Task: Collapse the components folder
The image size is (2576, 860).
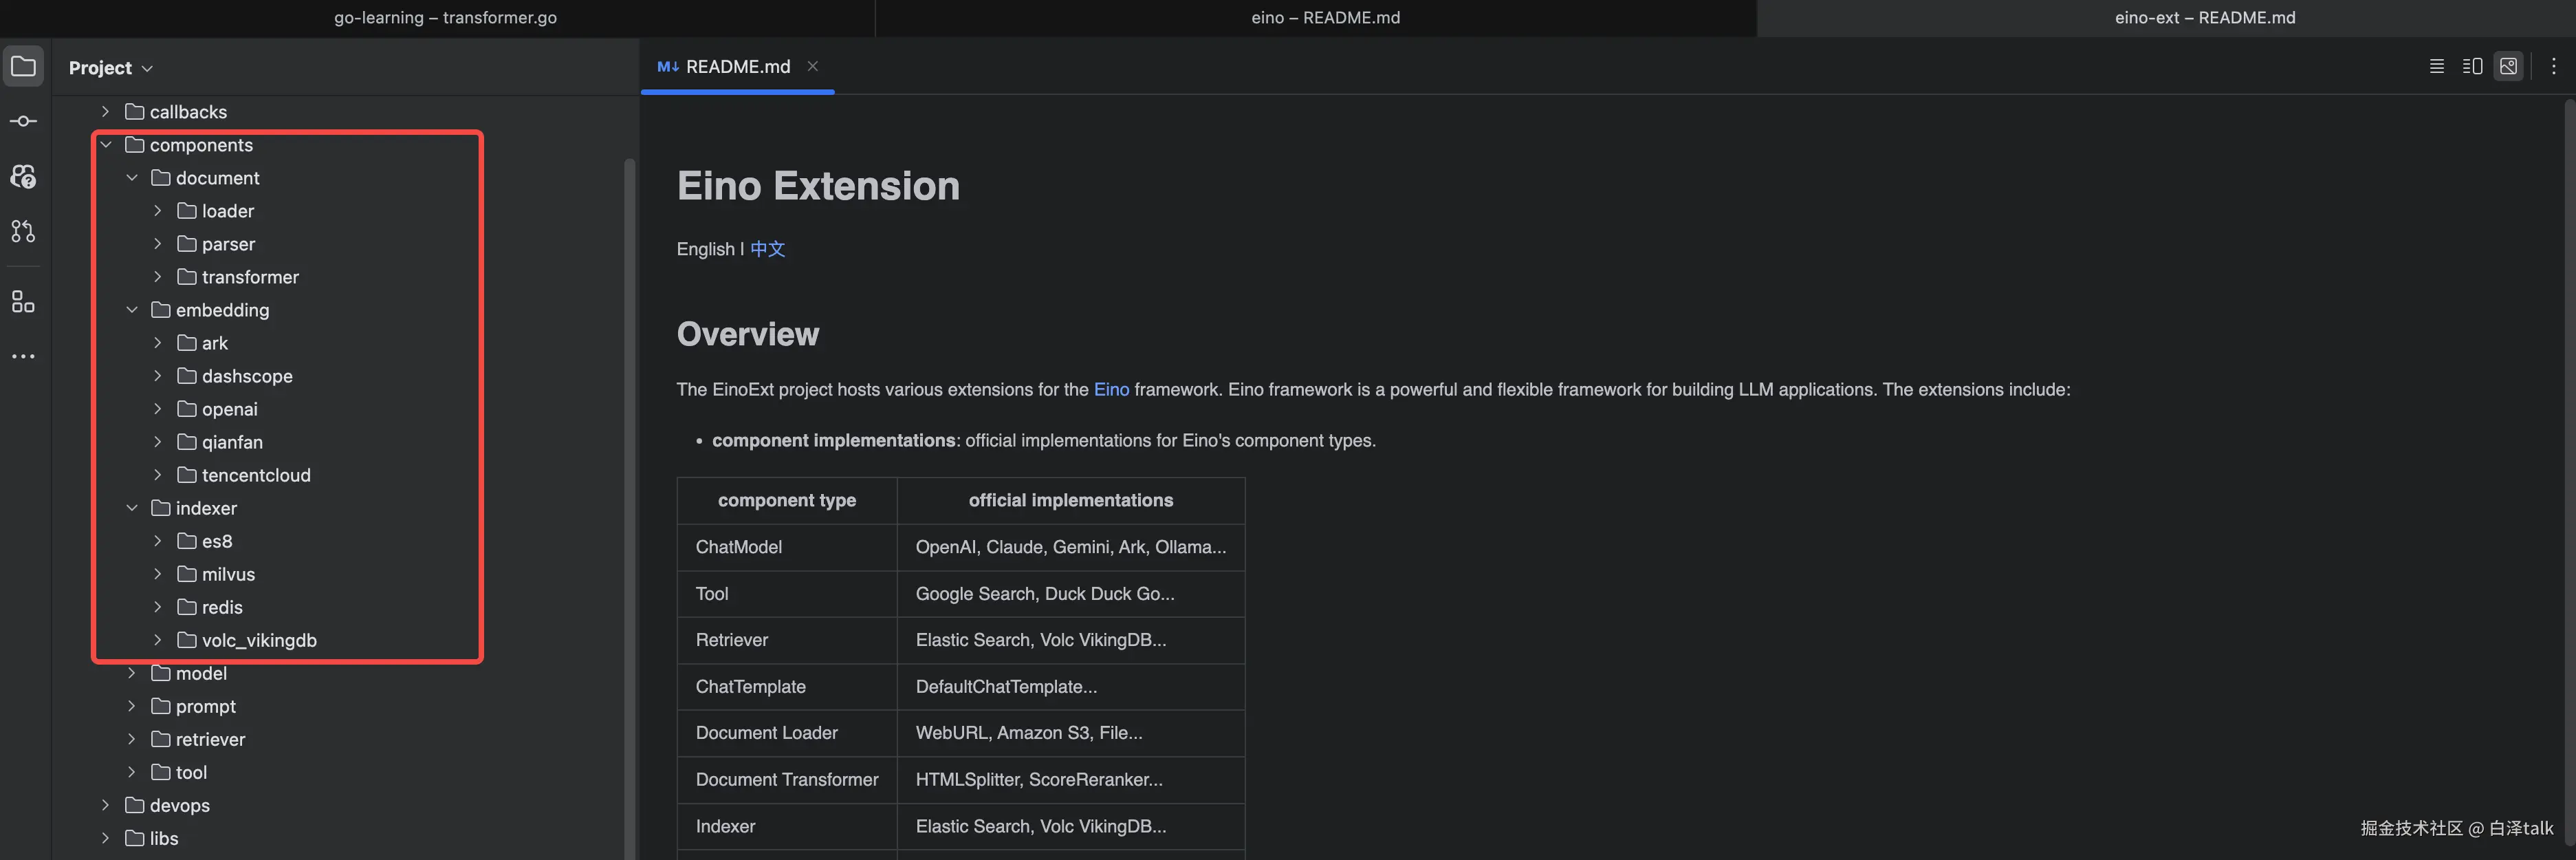Action: click(x=106, y=145)
